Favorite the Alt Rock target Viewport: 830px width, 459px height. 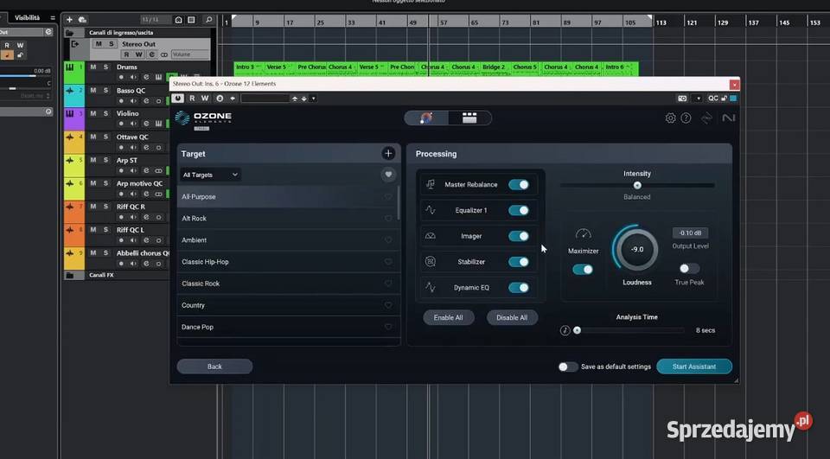(388, 219)
